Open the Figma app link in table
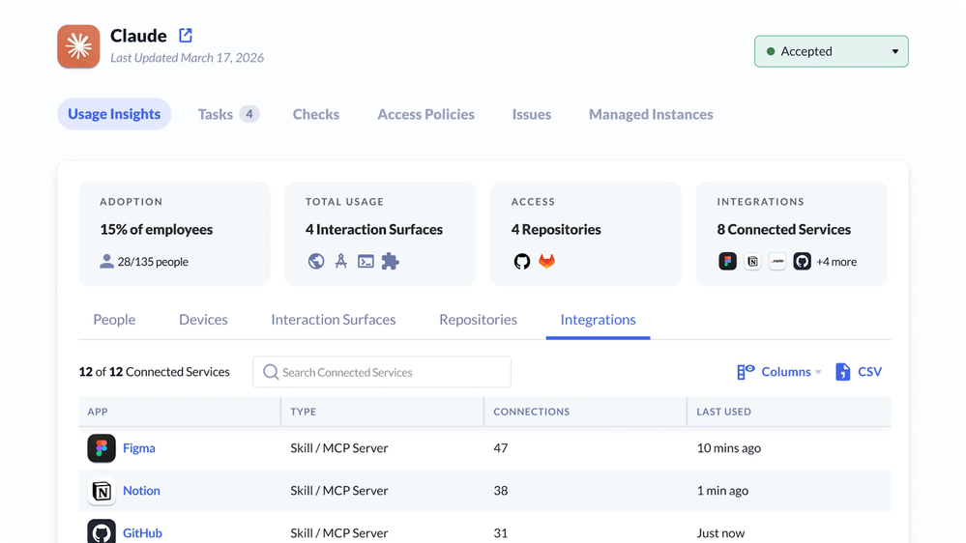Viewport: 966px width, 543px height. 138,448
